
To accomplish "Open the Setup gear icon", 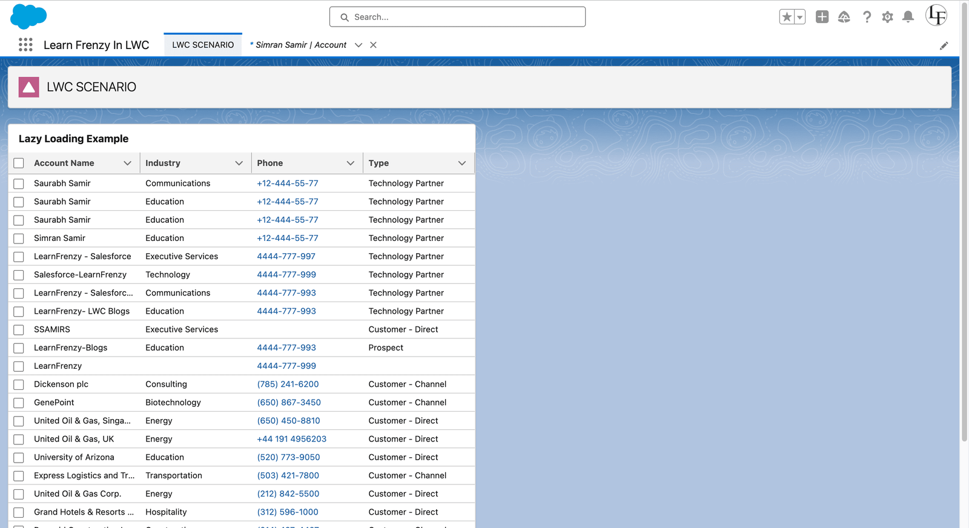I will tap(887, 17).
